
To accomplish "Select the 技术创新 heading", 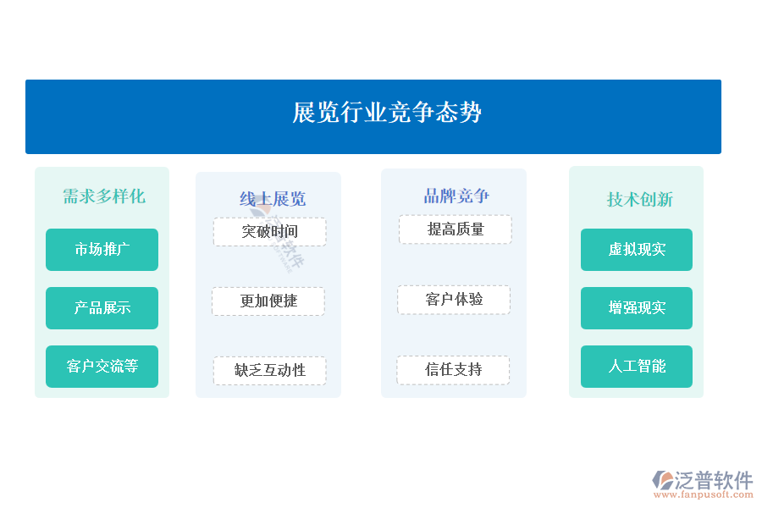I will coord(639,200).
